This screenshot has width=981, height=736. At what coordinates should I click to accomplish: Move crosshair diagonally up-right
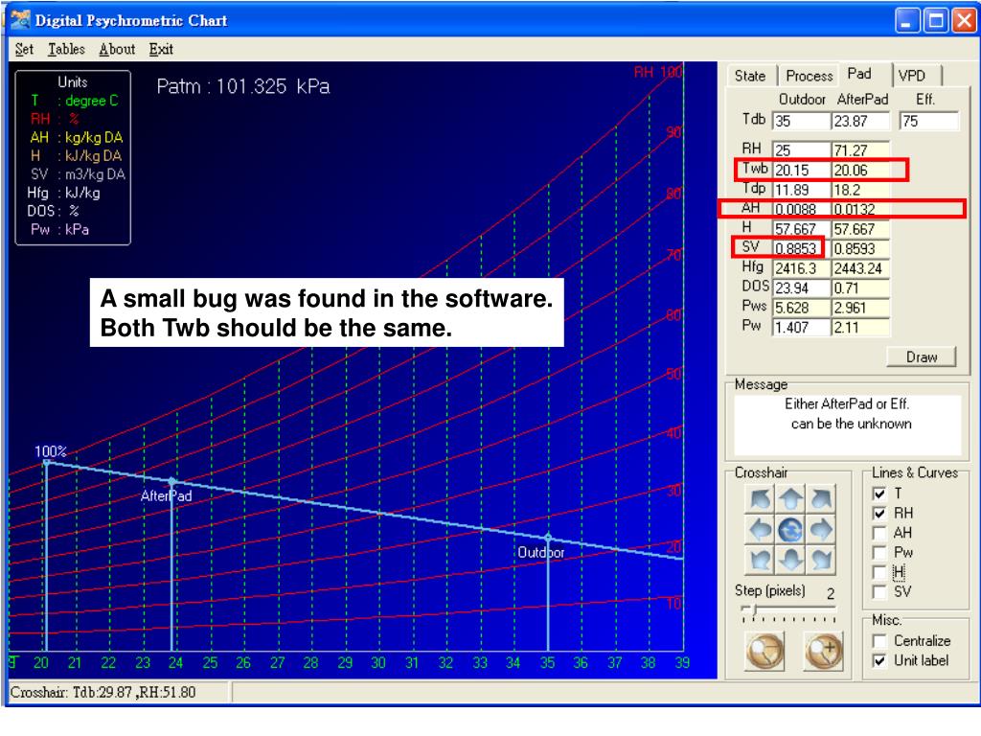(821, 498)
